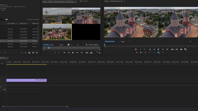Toggle multi-camera view button highlighted blue
198x111 pixels.
(x=158, y=52)
